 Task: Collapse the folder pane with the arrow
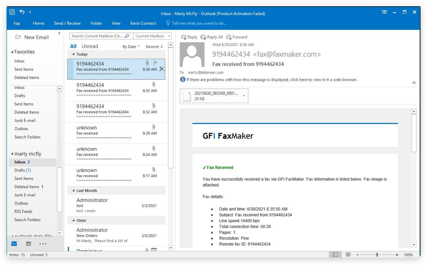click(x=59, y=33)
